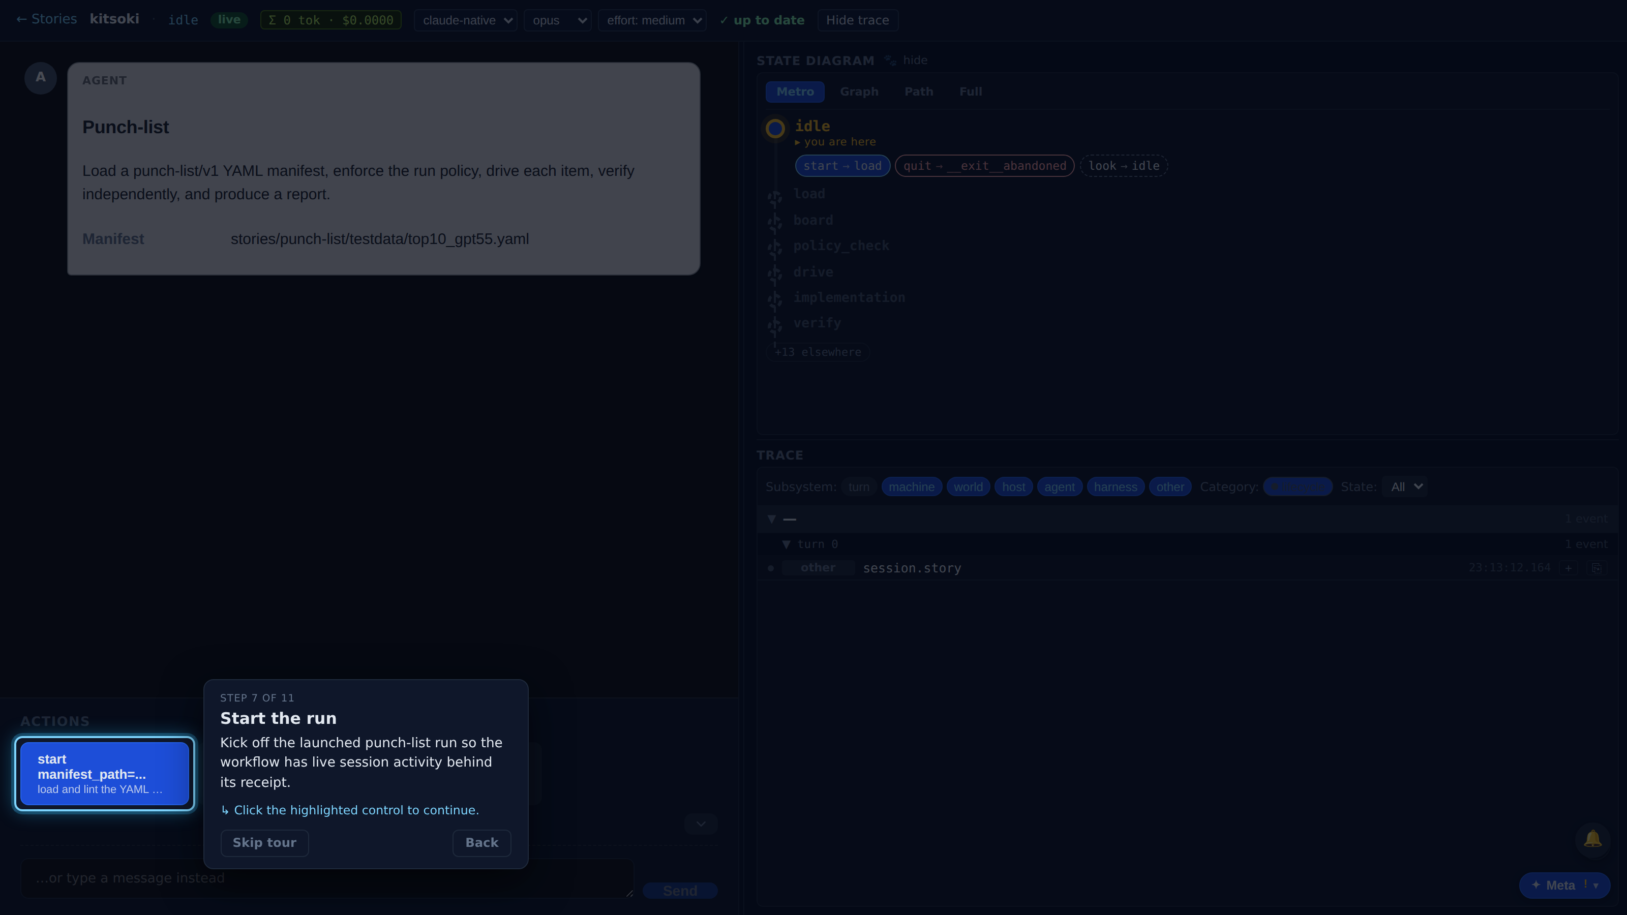Click the Send message button
This screenshot has height=915, width=1627.
680,891
